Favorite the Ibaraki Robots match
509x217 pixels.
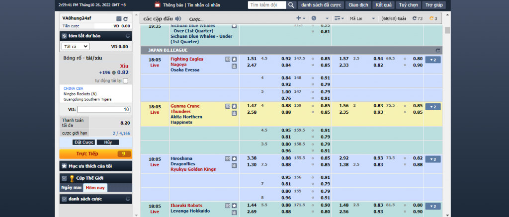(234, 206)
